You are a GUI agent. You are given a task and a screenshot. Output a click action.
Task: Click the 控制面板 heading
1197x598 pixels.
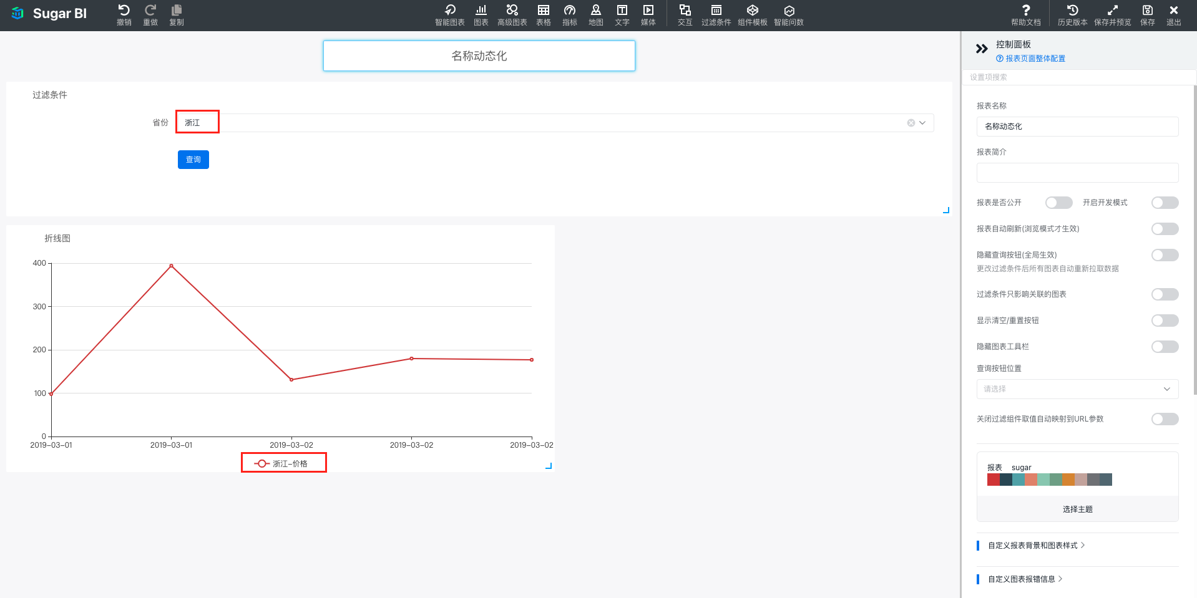[1014, 44]
